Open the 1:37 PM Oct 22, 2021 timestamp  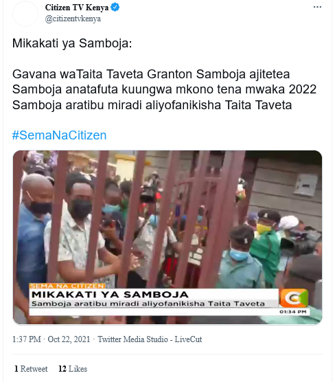(51, 339)
